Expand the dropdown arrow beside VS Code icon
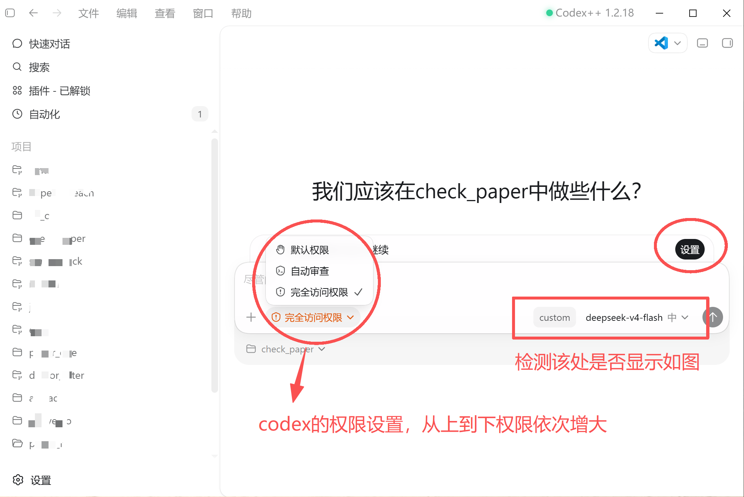Screen dimensions: 744x497 [677, 43]
